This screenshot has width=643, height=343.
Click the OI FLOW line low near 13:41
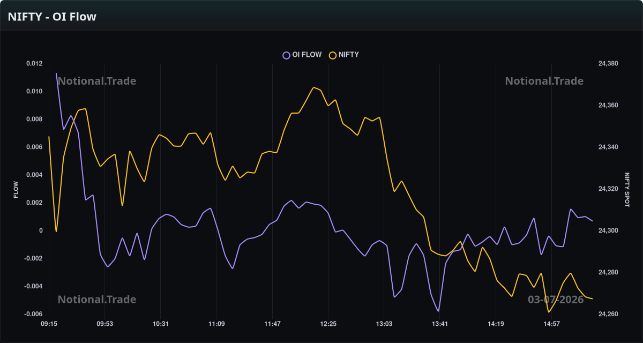(438, 311)
